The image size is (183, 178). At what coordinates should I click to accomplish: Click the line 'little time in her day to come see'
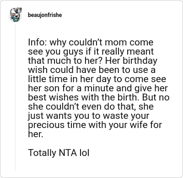(x=97, y=79)
